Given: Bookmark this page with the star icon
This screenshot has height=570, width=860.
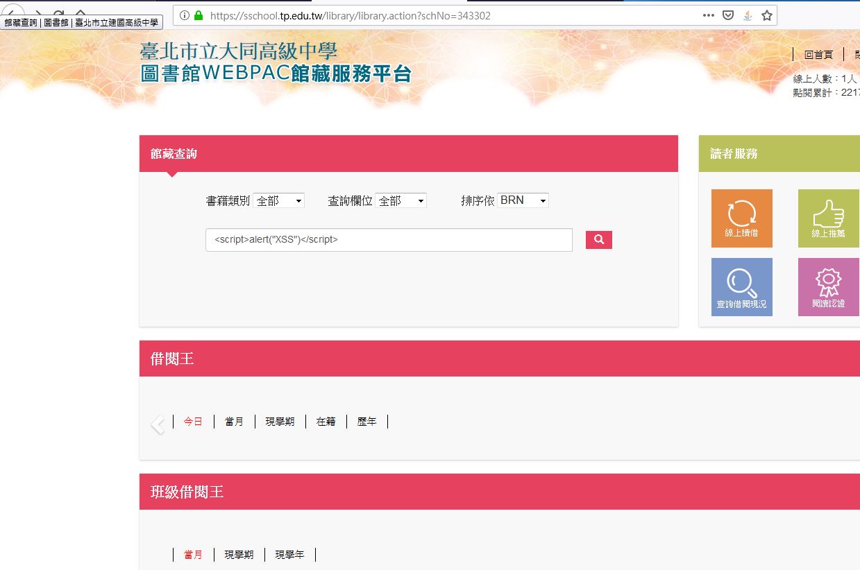Looking at the screenshot, I should [767, 15].
